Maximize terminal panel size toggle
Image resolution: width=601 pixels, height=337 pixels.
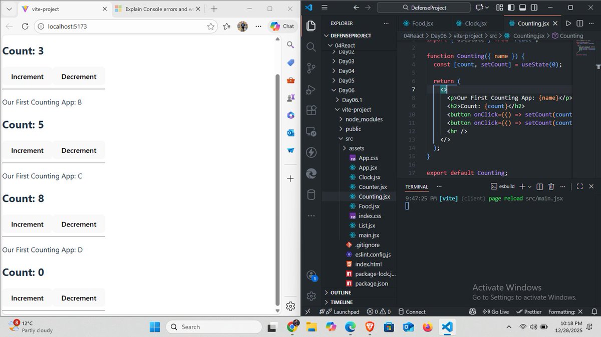[x=579, y=186]
